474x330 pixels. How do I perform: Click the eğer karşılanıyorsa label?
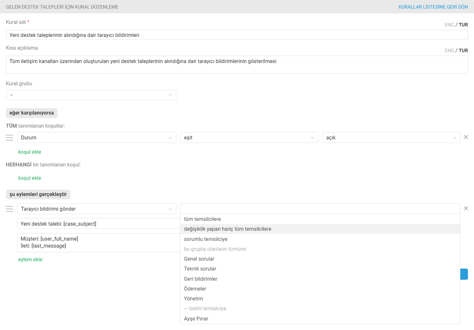32,113
